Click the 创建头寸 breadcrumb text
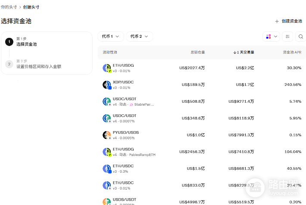The image size is (306, 205). pos(31,7)
